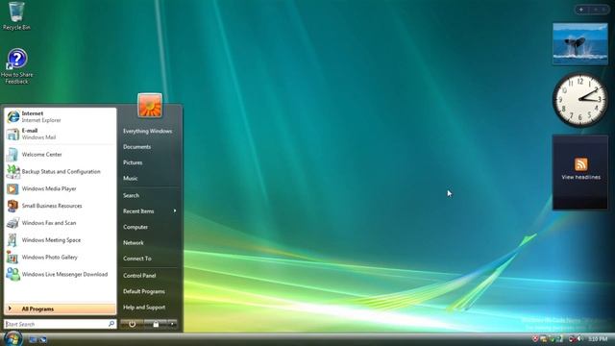Image resolution: width=615 pixels, height=346 pixels.
Task: Open Computer from Start menu
Action: click(135, 227)
